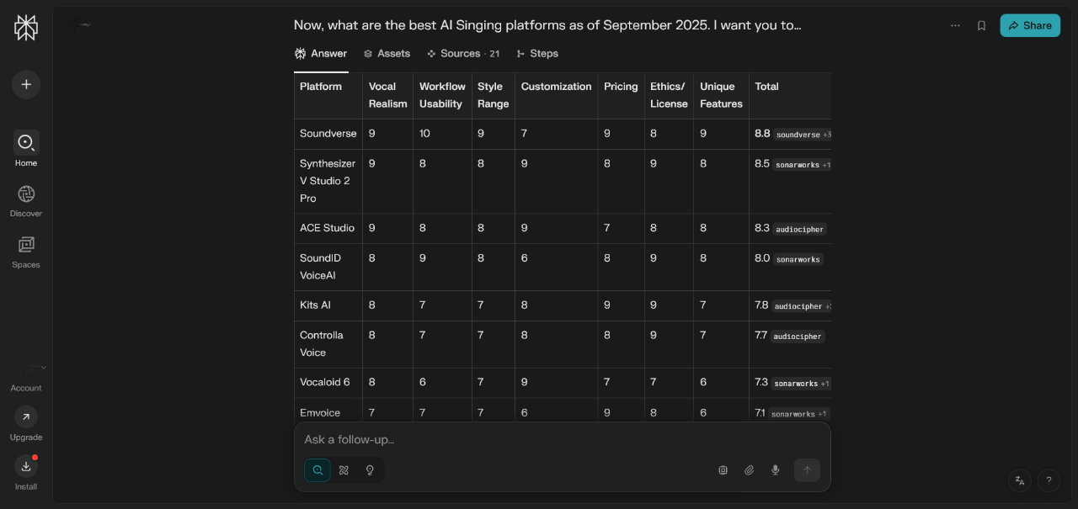Click sonarworks chip in Synthesizer V row
The width and height of the screenshot is (1078, 509).
[x=803, y=165]
